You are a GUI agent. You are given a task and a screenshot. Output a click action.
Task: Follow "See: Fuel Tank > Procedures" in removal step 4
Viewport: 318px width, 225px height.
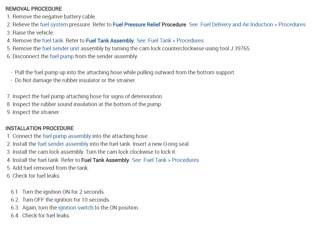point(170,41)
